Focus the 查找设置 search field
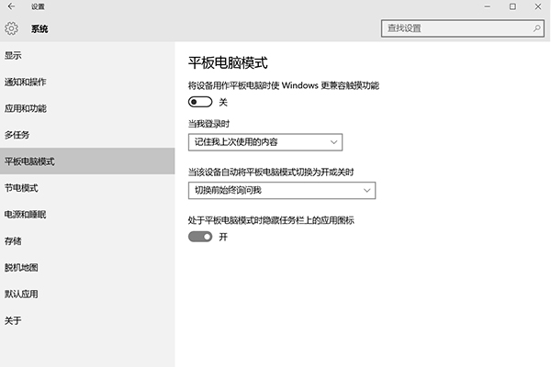Screen dimensions: 551x367 pyautogui.click(x=463, y=28)
